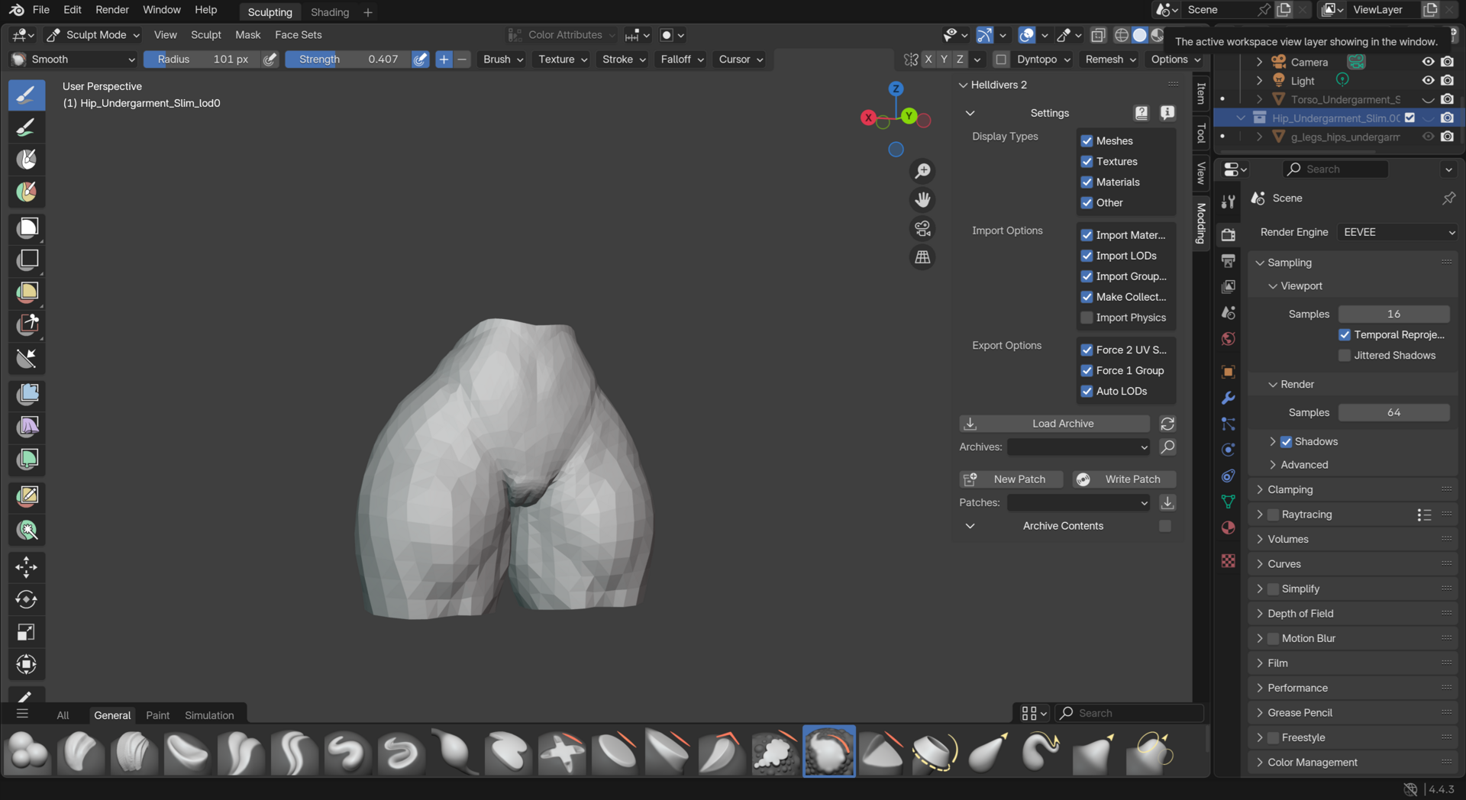Switch perspective/orthographic grid icon
1466x800 pixels.
923,257
